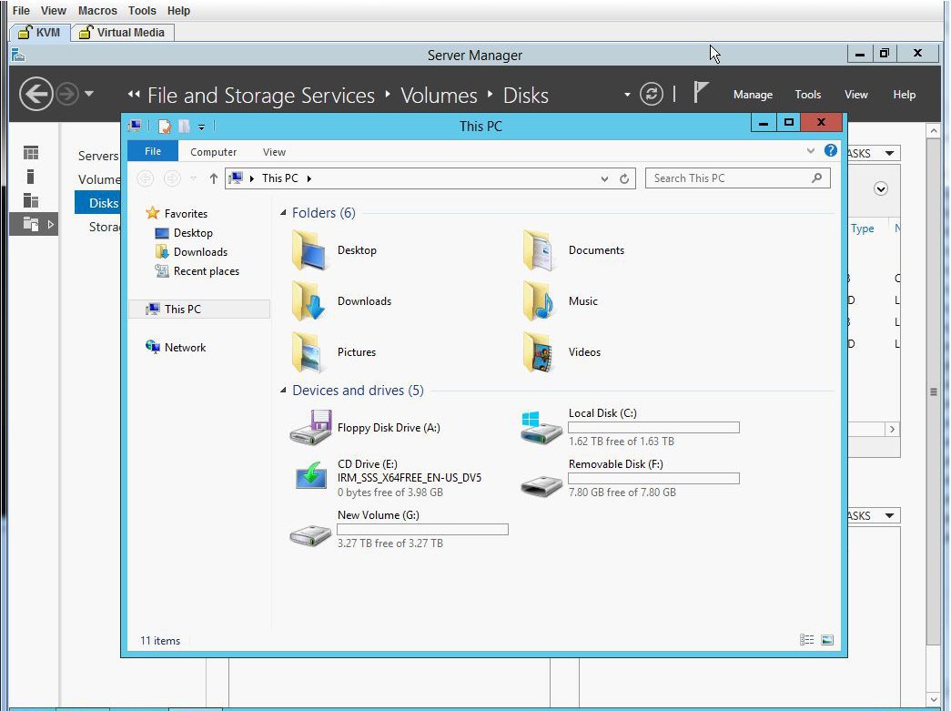This screenshot has width=951, height=711.
Task: Click the search magnifier icon
Action: point(817,178)
